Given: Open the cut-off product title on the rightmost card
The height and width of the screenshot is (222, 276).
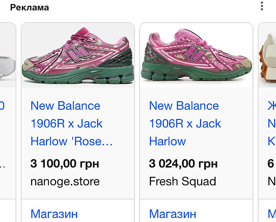Looking at the screenshot, I should tap(271, 123).
